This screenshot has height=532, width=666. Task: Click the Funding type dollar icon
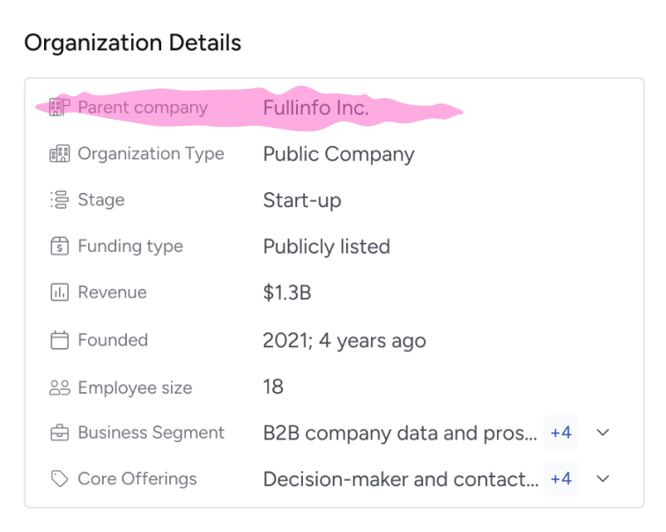pos(59,247)
